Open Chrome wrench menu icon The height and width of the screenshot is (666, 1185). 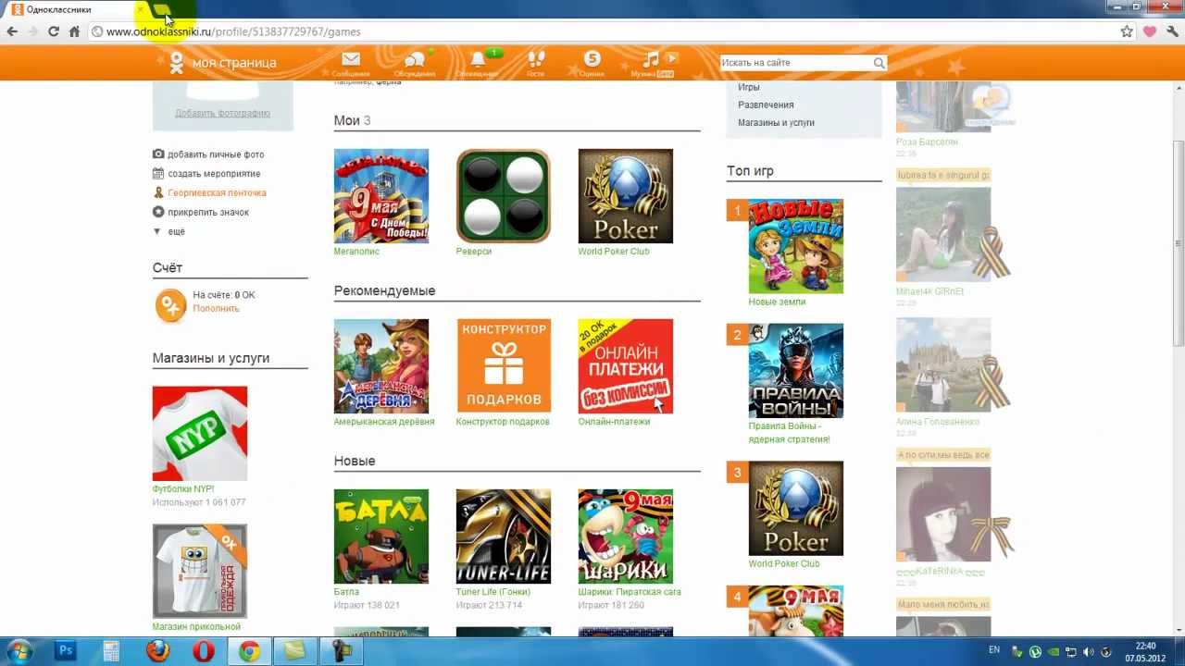tap(1170, 31)
